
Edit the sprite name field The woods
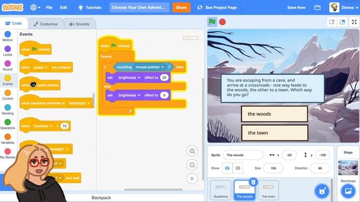tap(243, 155)
